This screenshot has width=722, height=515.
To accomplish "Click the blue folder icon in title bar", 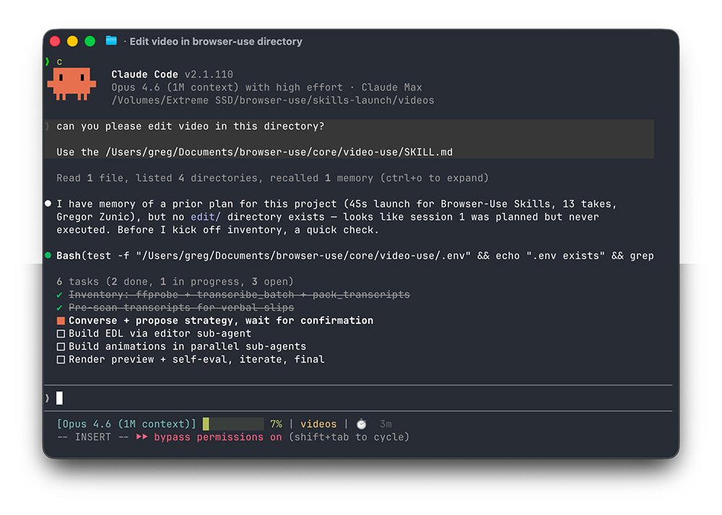I will (x=111, y=41).
